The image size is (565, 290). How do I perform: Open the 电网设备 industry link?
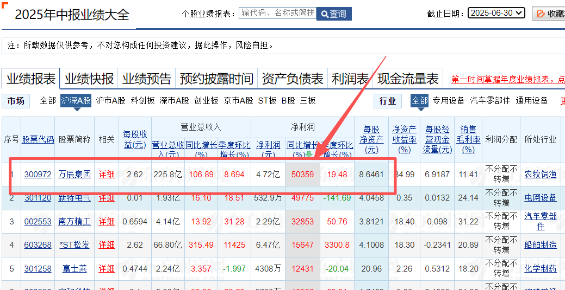(541, 198)
